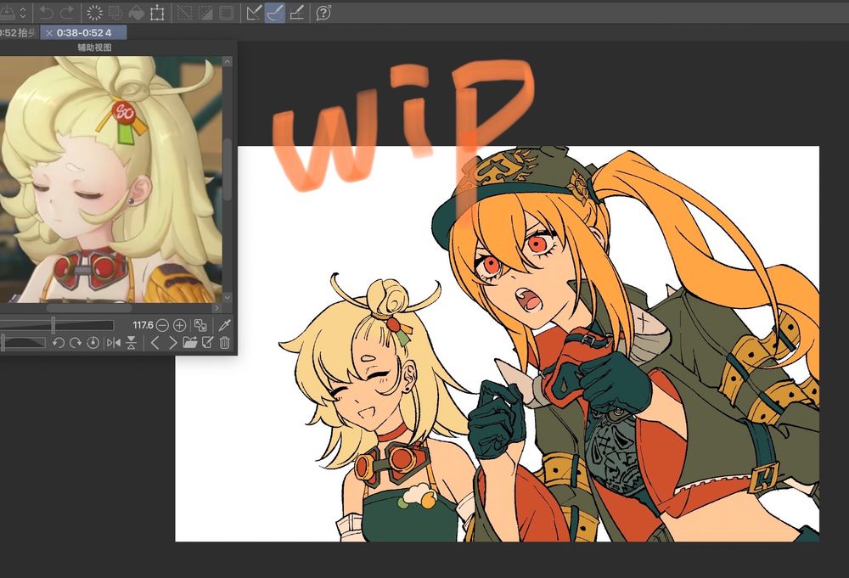Click the 117.6 zoom value
849x578 pixels.
pyautogui.click(x=143, y=325)
